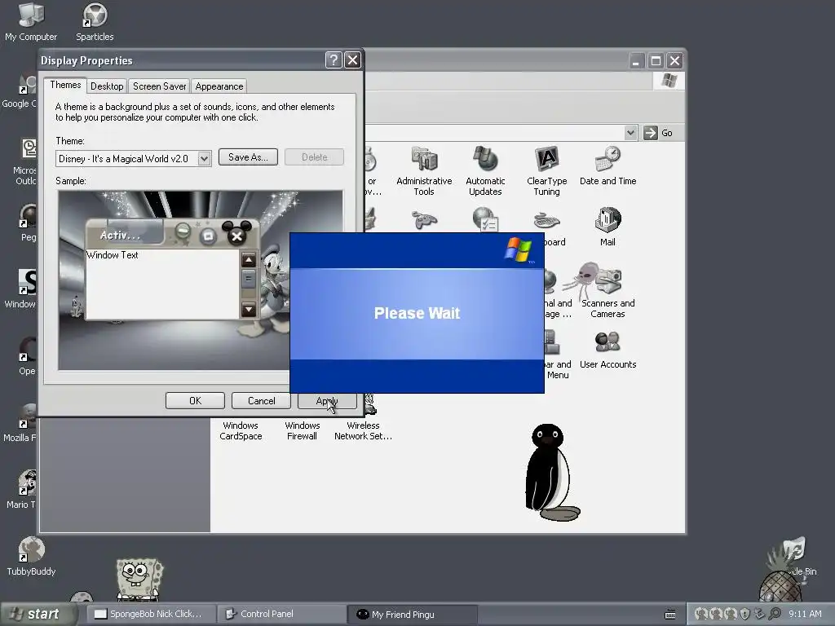Click the Windows flag logo in Control Panel toolbar

[669, 81]
